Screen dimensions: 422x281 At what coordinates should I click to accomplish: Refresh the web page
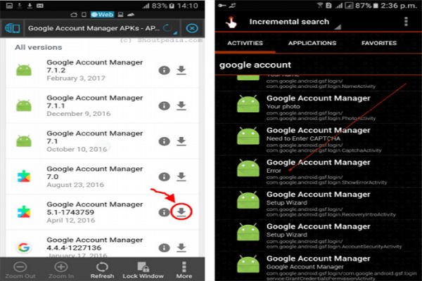[x=102, y=270]
